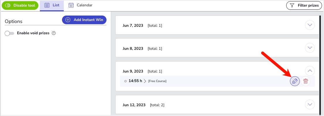The width and height of the screenshot is (324, 116).
Task: Expand the Jun 8, 2023 prize group
Action: pyautogui.click(x=310, y=48)
